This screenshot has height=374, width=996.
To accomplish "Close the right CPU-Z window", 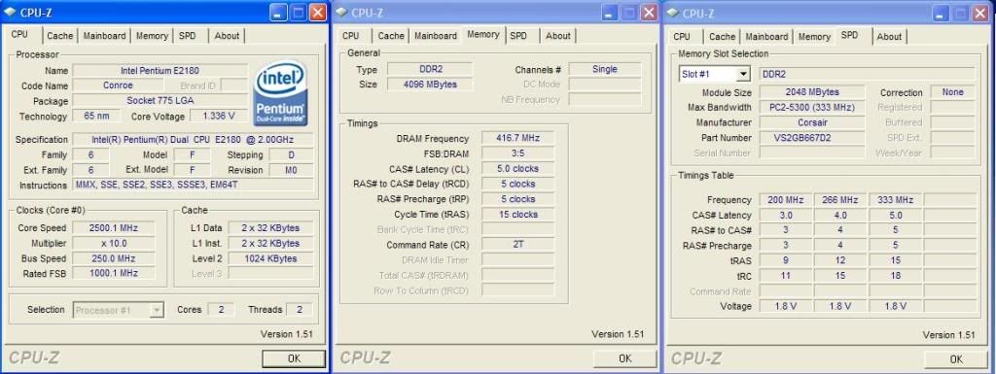I will 980,13.
